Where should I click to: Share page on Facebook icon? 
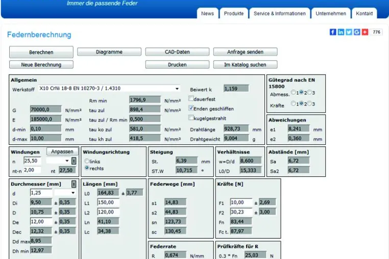point(333,32)
